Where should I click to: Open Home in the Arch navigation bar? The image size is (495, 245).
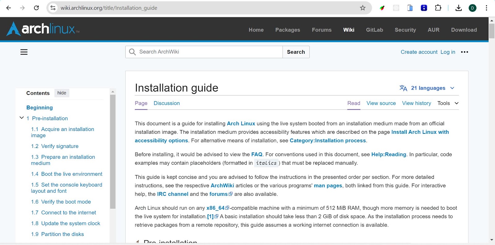[x=256, y=30]
